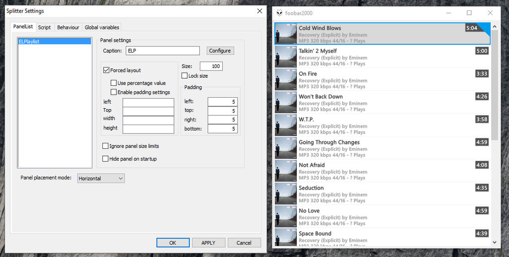Image resolution: width=509 pixels, height=257 pixels.
Task: Cancel the Splitter Settings dialog
Action: pyautogui.click(x=244, y=243)
